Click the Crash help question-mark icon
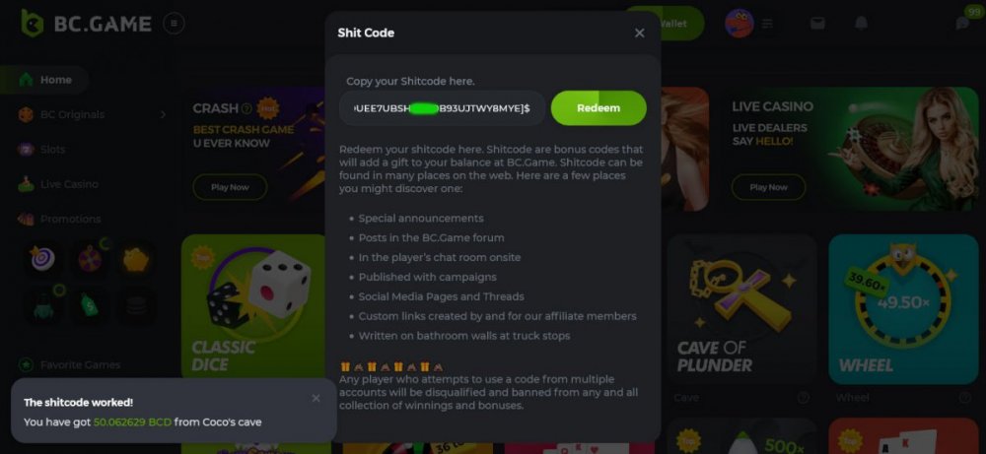 (x=246, y=108)
